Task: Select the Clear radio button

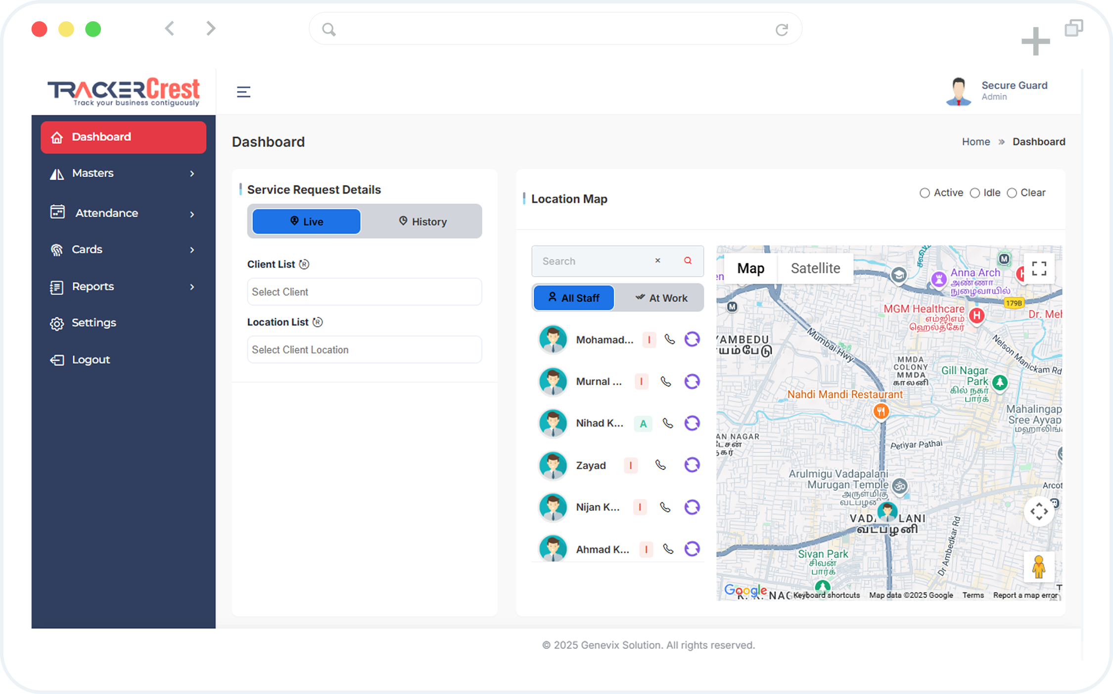Action: point(1012,193)
